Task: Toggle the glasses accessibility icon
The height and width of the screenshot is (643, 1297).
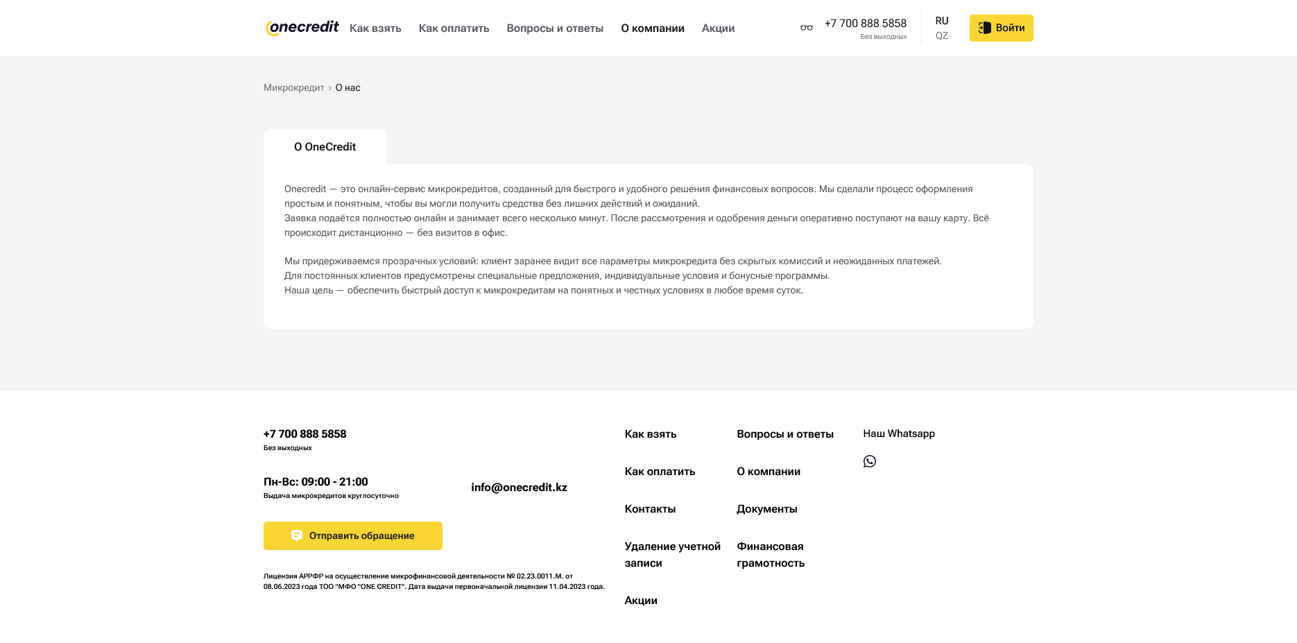Action: pyautogui.click(x=806, y=28)
